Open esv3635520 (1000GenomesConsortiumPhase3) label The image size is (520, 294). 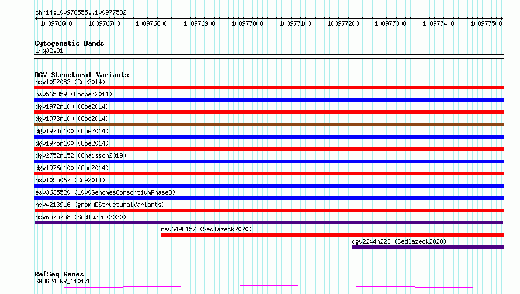point(105,192)
